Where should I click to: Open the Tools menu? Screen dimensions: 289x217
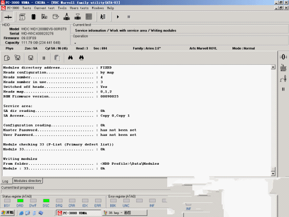[62, 8]
